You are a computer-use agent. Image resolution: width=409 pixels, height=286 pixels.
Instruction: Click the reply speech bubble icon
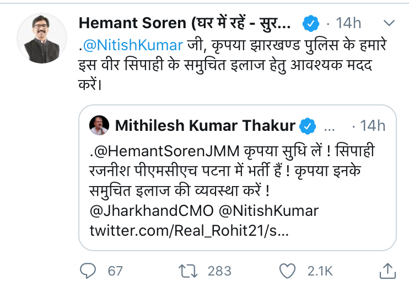pyautogui.click(x=88, y=271)
